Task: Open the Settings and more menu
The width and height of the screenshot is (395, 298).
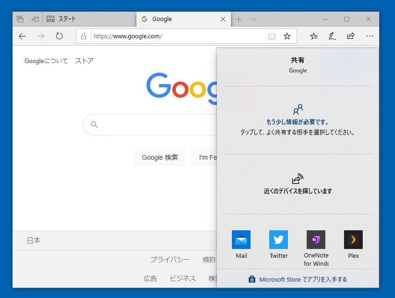Action: [x=370, y=36]
